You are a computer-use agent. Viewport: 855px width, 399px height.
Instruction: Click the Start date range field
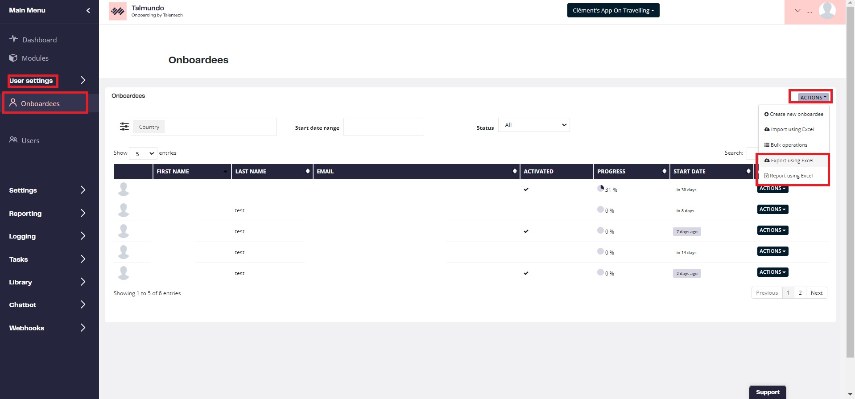[x=383, y=127]
